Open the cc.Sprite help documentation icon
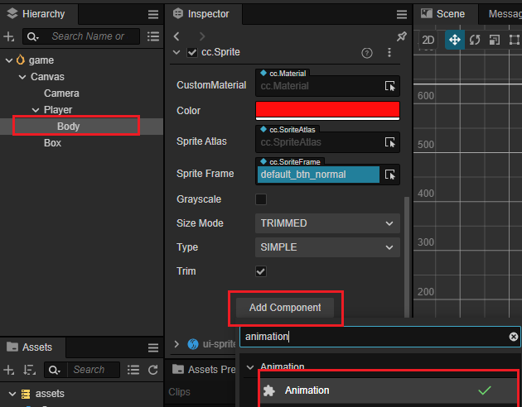This screenshot has height=407, width=522. click(x=367, y=53)
